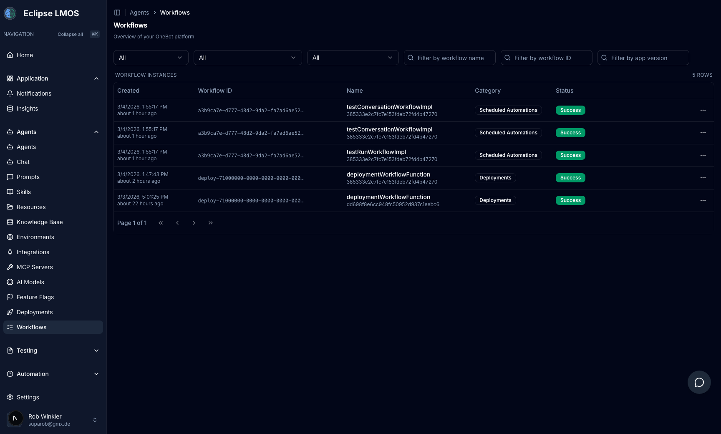Open Feature Flags page

(x=53, y=297)
